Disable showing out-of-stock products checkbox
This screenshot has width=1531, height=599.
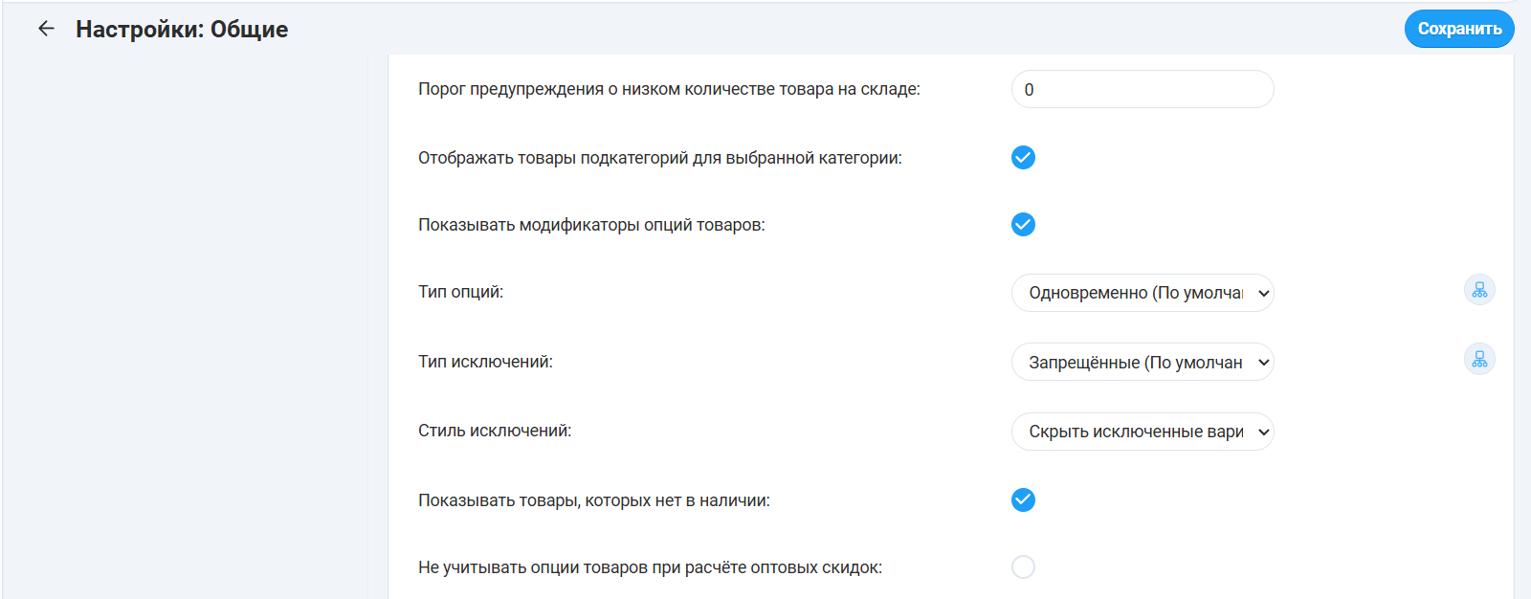[1023, 500]
